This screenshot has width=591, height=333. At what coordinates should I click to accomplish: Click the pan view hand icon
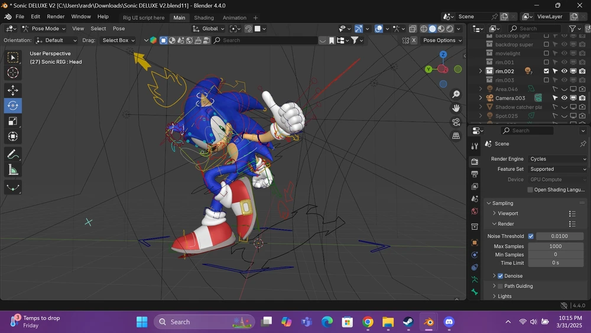point(456,108)
